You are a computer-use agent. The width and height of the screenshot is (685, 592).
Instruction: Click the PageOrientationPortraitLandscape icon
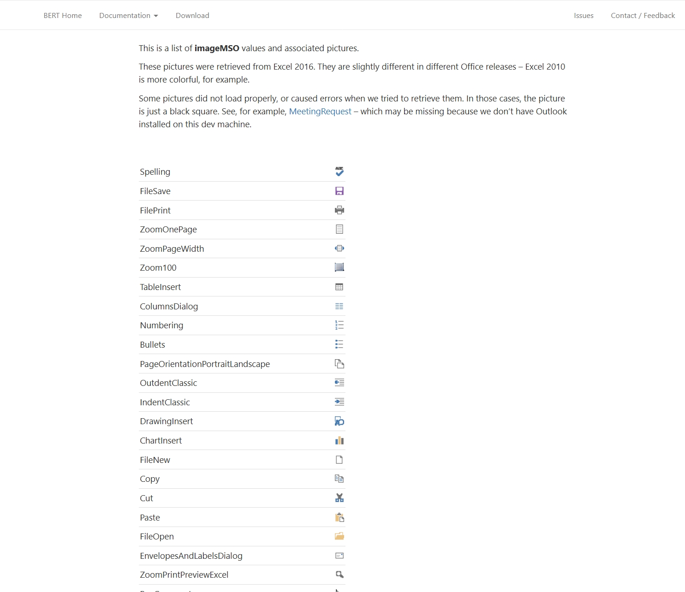(340, 364)
